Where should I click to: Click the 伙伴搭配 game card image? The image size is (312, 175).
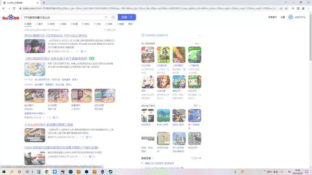(58, 96)
